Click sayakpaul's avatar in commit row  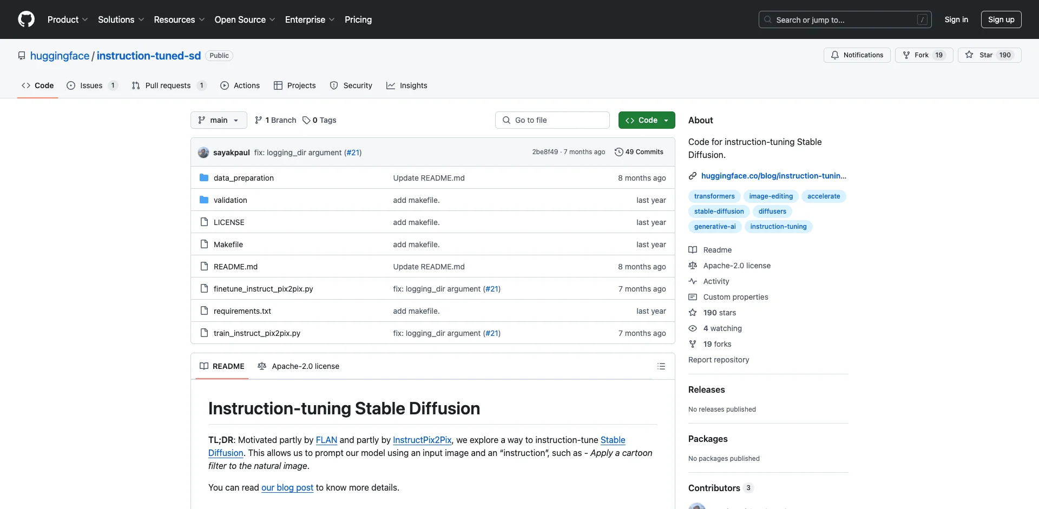pos(203,153)
